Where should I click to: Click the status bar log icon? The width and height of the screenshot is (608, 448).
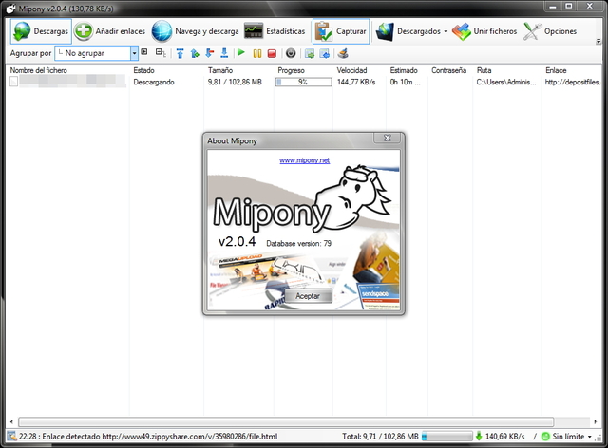click(12, 437)
